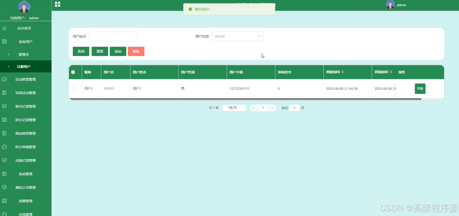Click the admin avatar in top bar
Image resolution: width=459 pixels, height=216 pixels.
[x=390, y=5]
